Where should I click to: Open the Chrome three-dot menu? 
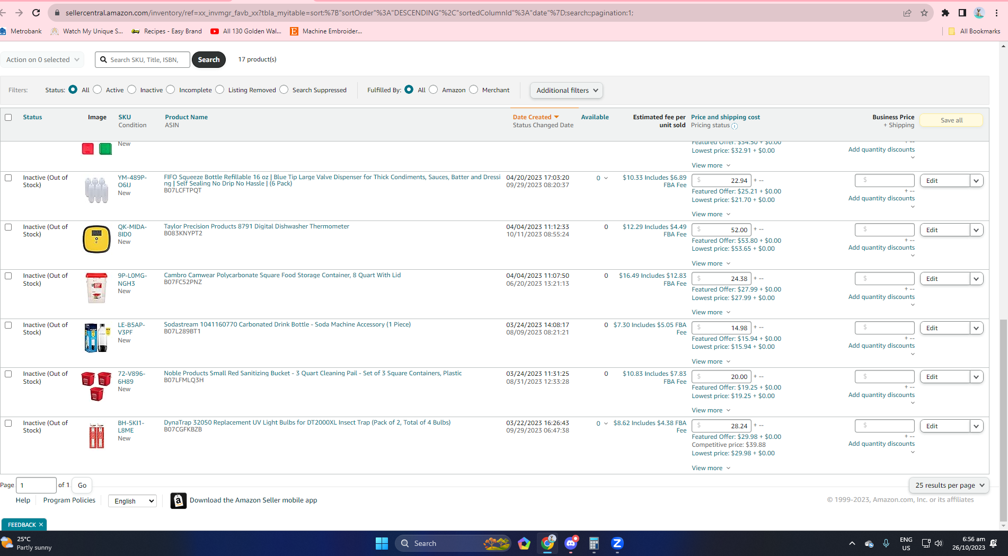(996, 13)
